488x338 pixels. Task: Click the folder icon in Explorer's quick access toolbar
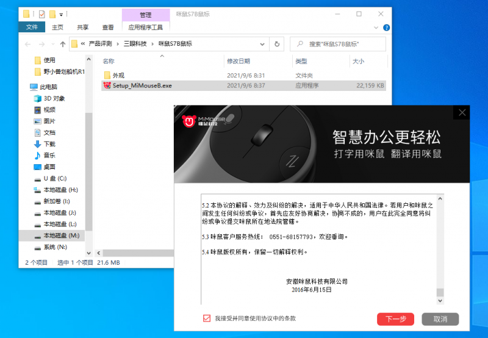(26, 14)
